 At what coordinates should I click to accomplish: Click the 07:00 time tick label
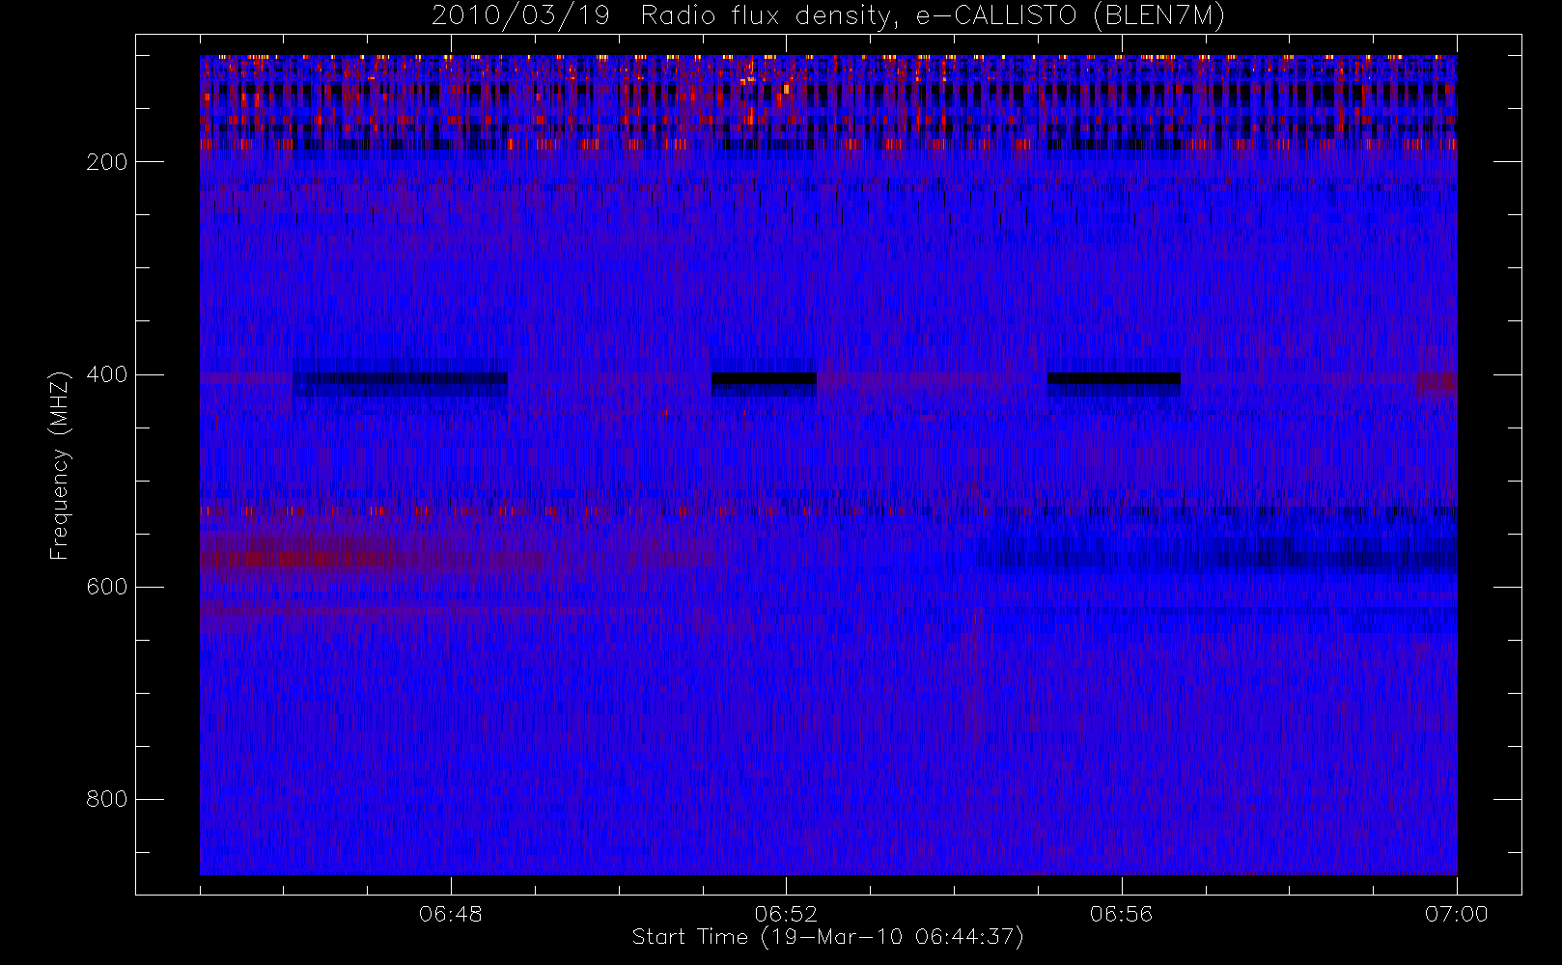click(1456, 914)
